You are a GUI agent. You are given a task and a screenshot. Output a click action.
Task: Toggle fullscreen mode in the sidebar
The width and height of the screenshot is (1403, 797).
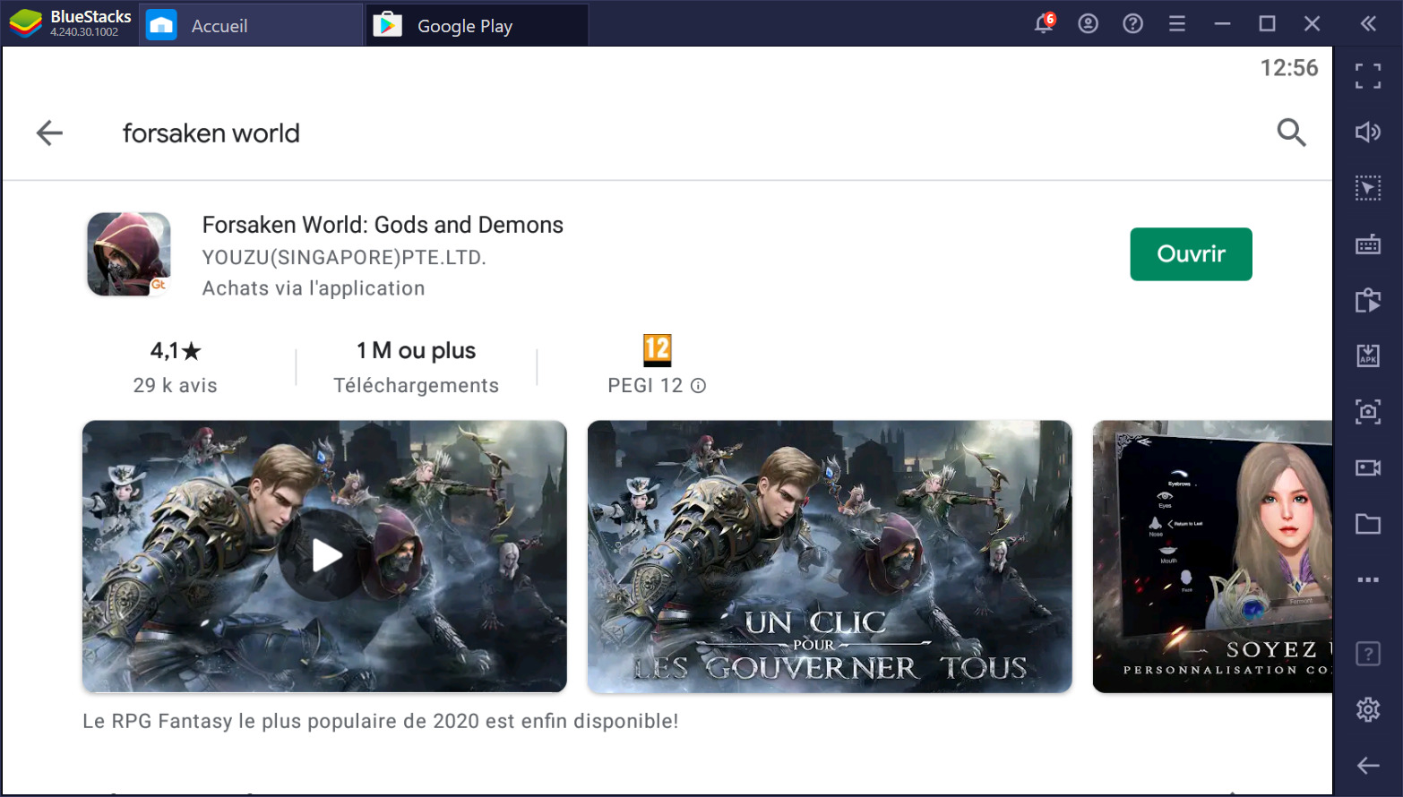1368,76
